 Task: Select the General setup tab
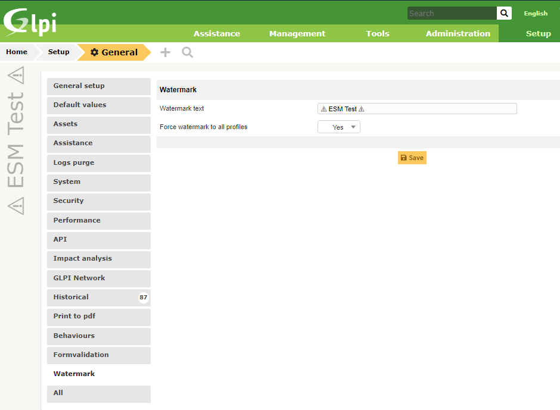click(x=98, y=86)
